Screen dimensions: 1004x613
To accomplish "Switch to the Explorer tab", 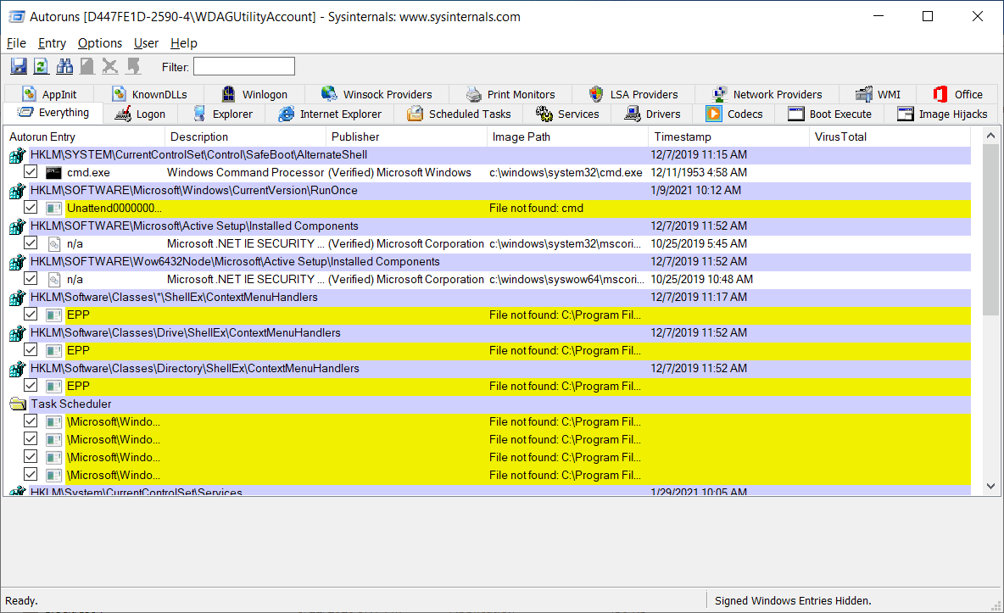I will (223, 114).
